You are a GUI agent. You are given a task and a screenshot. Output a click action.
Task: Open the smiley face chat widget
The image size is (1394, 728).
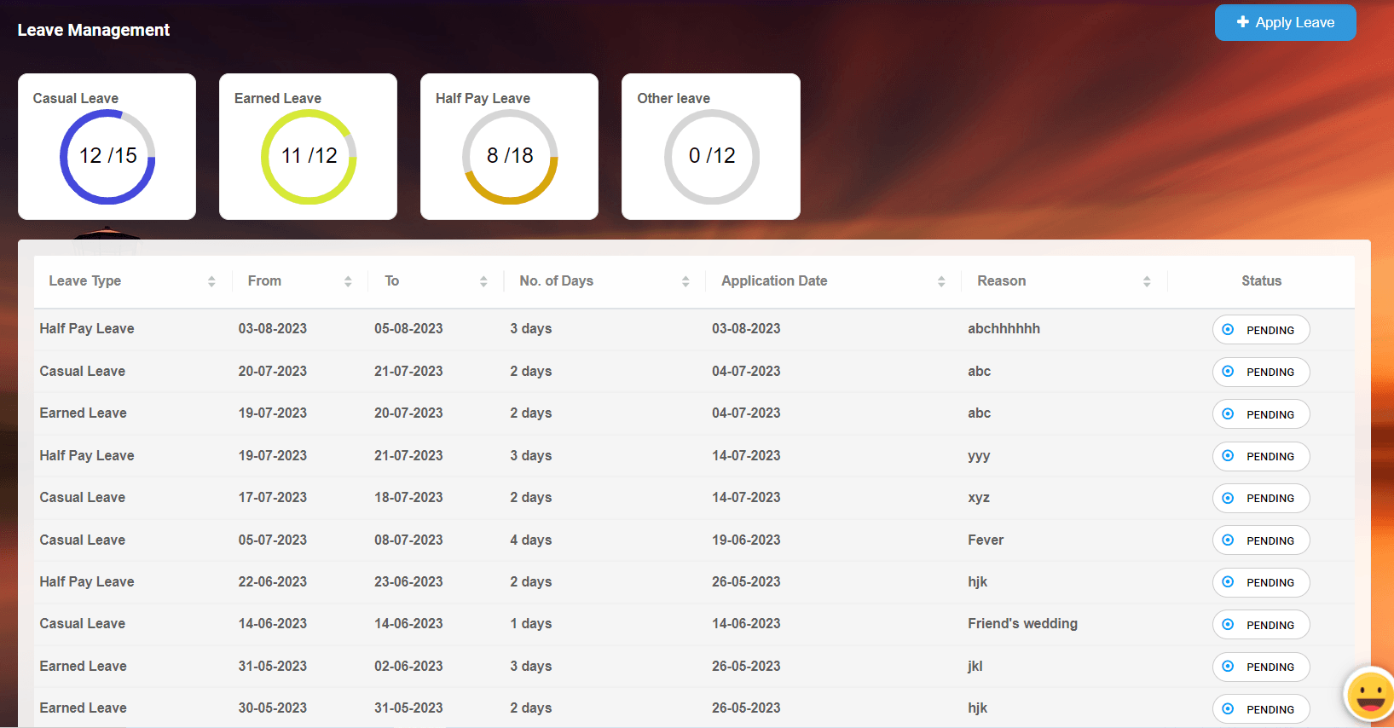[1369, 695]
